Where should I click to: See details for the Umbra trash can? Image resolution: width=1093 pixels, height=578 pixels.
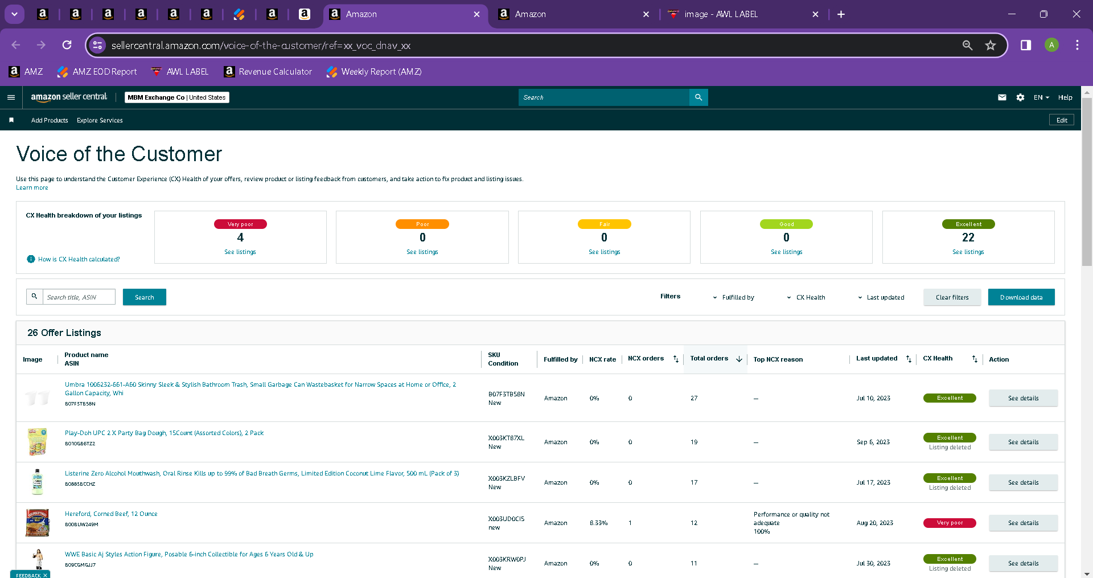pyautogui.click(x=1024, y=398)
